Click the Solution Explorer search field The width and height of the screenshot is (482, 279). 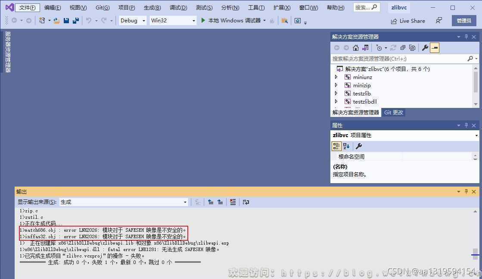[x=399, y=58]
